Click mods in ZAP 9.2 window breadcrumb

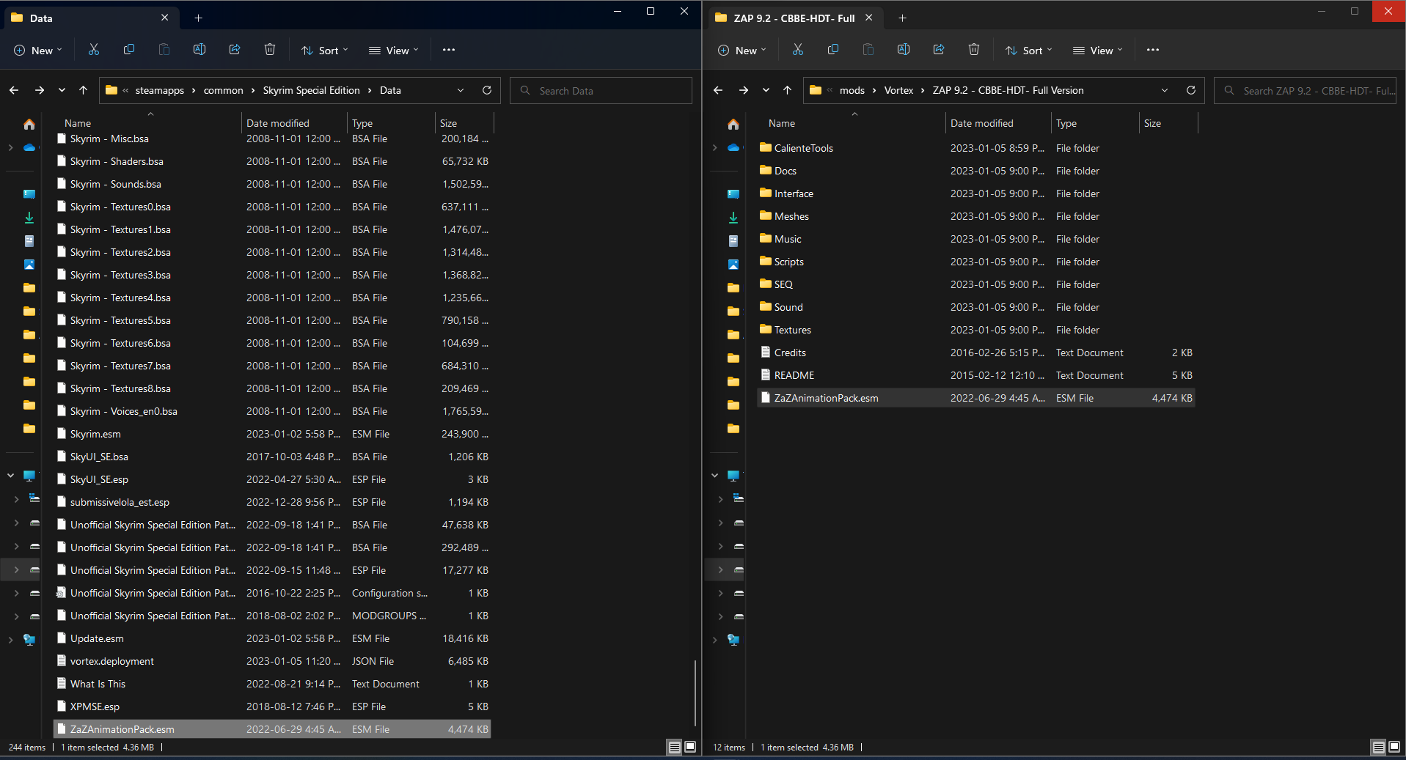pyautogui.click(x=852, y=90)
